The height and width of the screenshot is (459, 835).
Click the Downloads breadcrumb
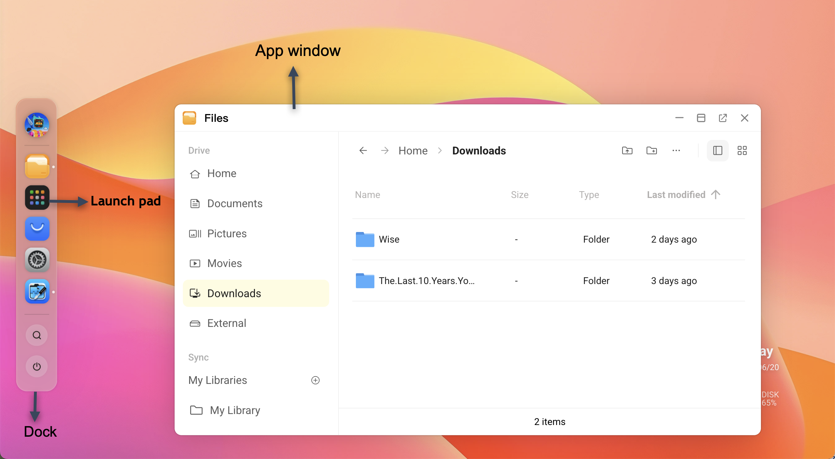tap(479, 151)
